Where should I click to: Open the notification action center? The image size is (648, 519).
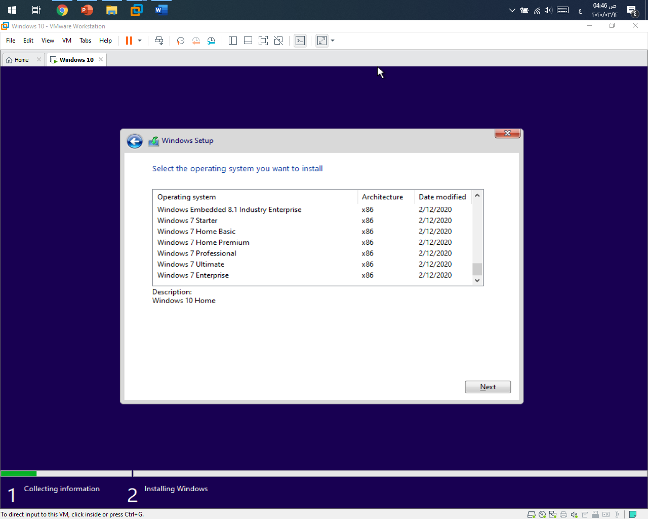tap(632, 10)
